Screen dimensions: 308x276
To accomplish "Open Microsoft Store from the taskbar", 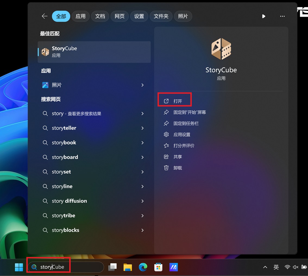I will 158,267.
